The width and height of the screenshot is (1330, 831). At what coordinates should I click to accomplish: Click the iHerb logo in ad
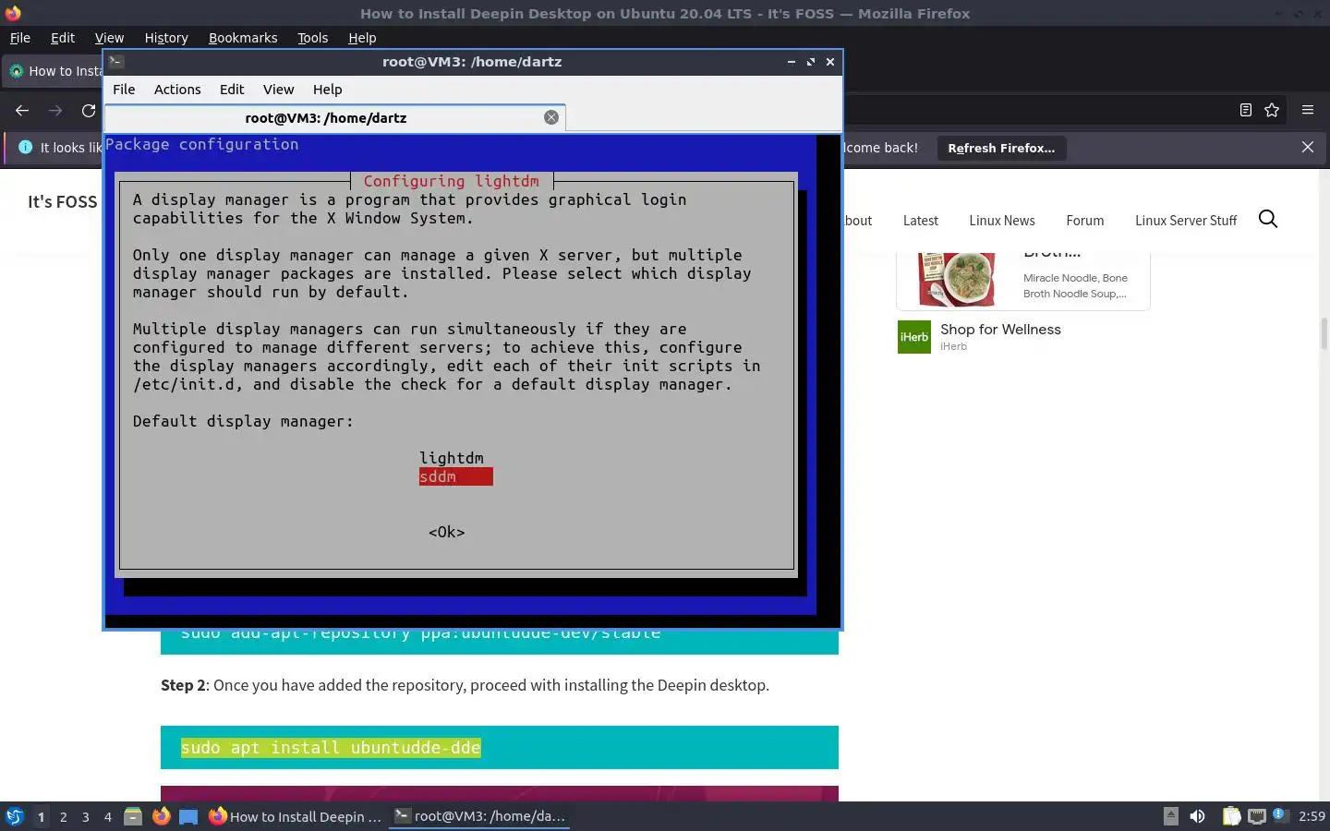pos(914,337)
